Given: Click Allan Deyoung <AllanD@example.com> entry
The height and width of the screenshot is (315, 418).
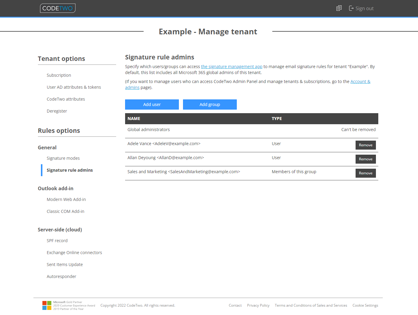Looking at the screenshot, I should click(x=166, y=158).
